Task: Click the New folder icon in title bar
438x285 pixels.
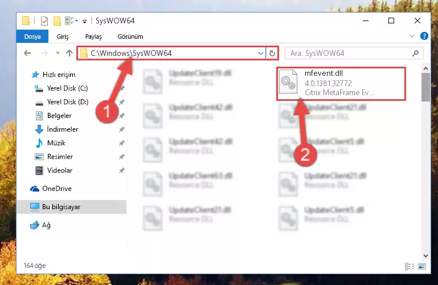Action: 57,21
